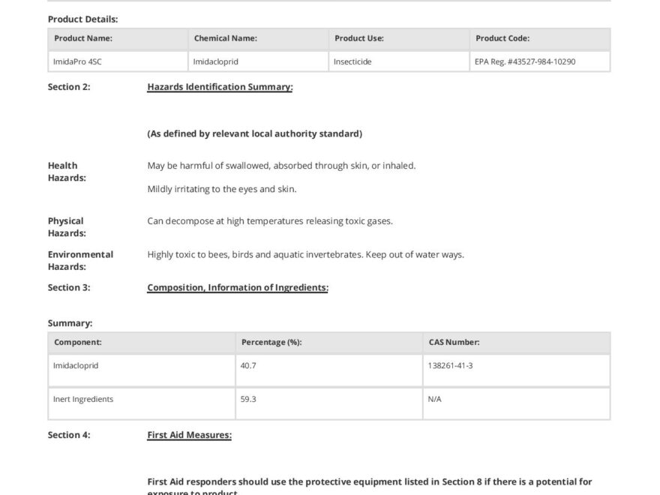The width and height of the screenshot is (660, 495).
Task: Click the CAS number 138261-41-3
Action: click(x=450, y=366)
